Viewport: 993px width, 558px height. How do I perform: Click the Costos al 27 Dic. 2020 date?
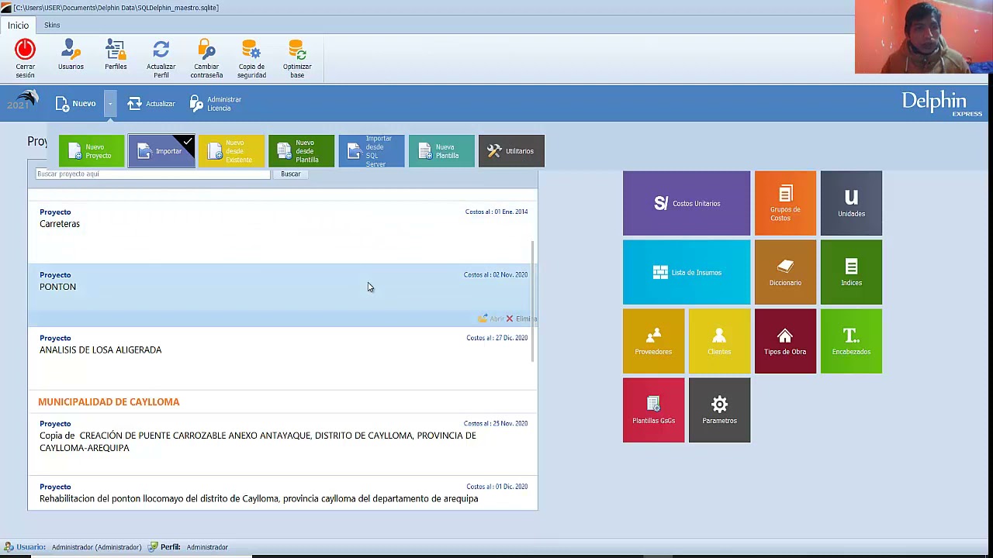[496, 338]
